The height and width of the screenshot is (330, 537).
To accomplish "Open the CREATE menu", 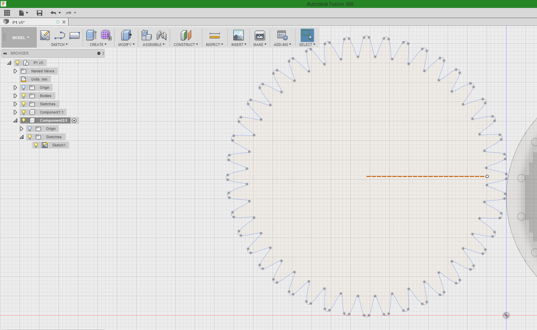I will 98,45.
